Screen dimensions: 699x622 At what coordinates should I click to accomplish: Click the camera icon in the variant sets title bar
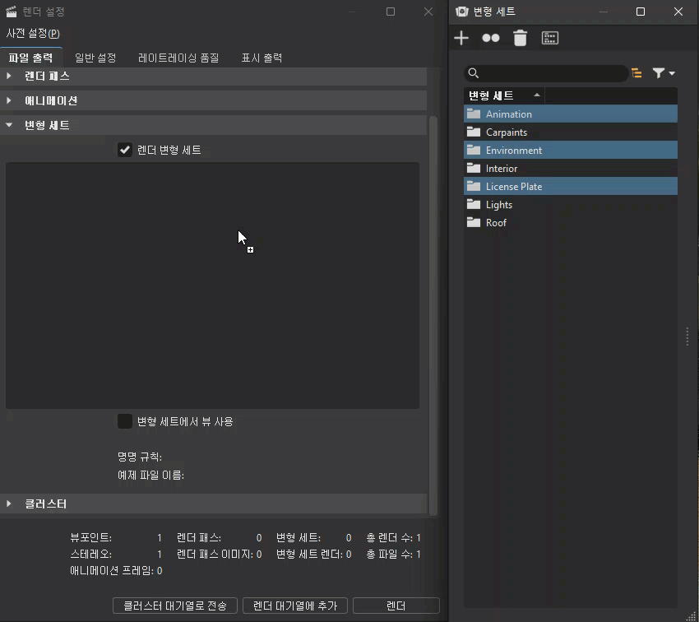462,12
